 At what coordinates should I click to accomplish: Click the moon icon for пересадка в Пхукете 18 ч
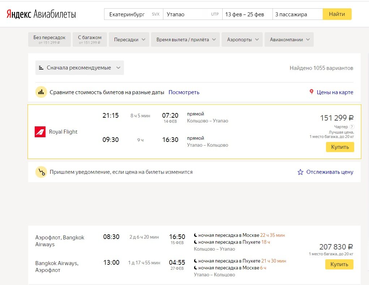(196, 242)
